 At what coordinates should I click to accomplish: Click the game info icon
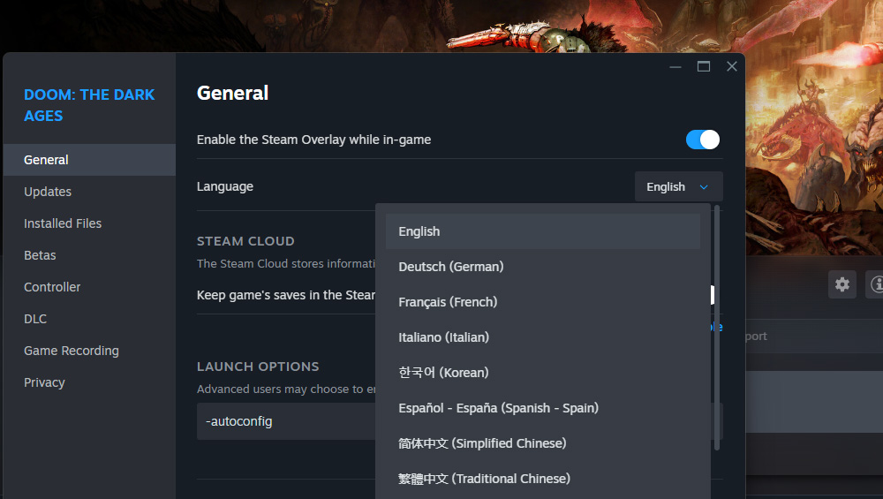[876, 284]
